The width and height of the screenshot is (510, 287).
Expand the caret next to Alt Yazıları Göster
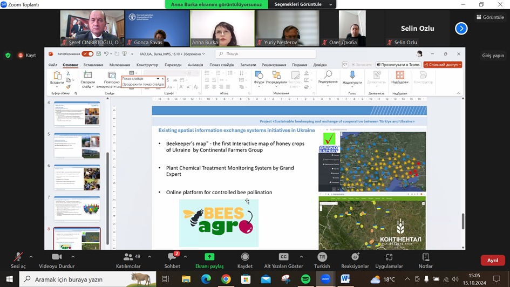[301, 257]
